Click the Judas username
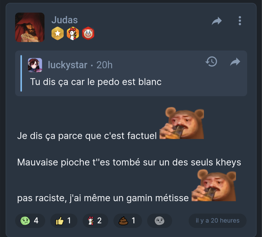262x237 pixels. click(x=64, y=20)
